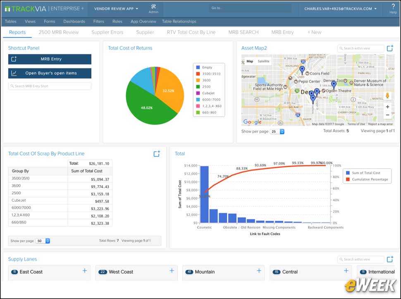Click the Street View pegman icon
This screenshot has height=299, width=401.
(387, 96)
